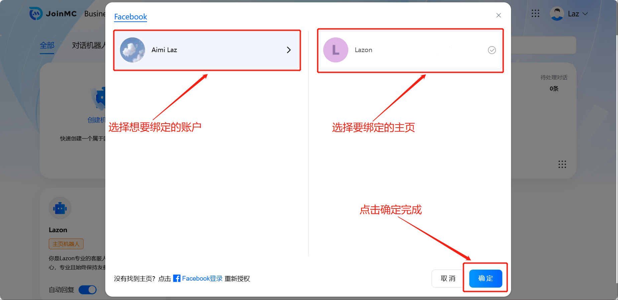Open the Laz user dropdown arrow
Screen dimensions: 618x300
coord(585,14)
